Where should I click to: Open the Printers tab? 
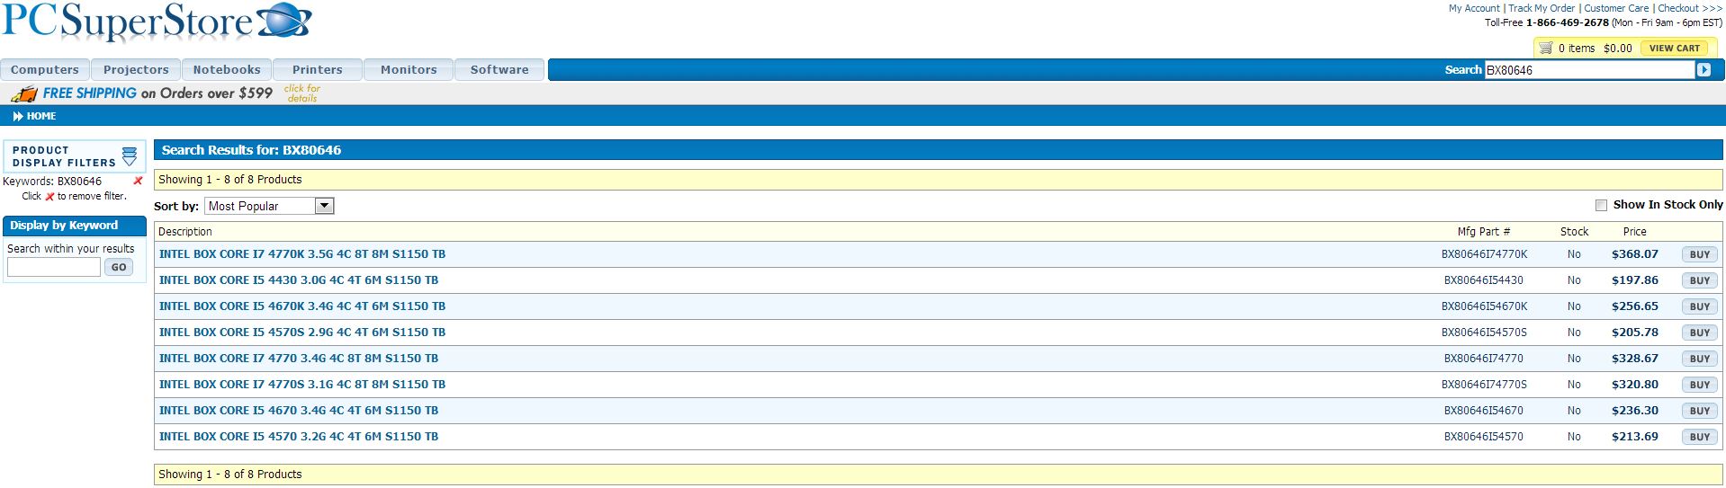point(318,69)
